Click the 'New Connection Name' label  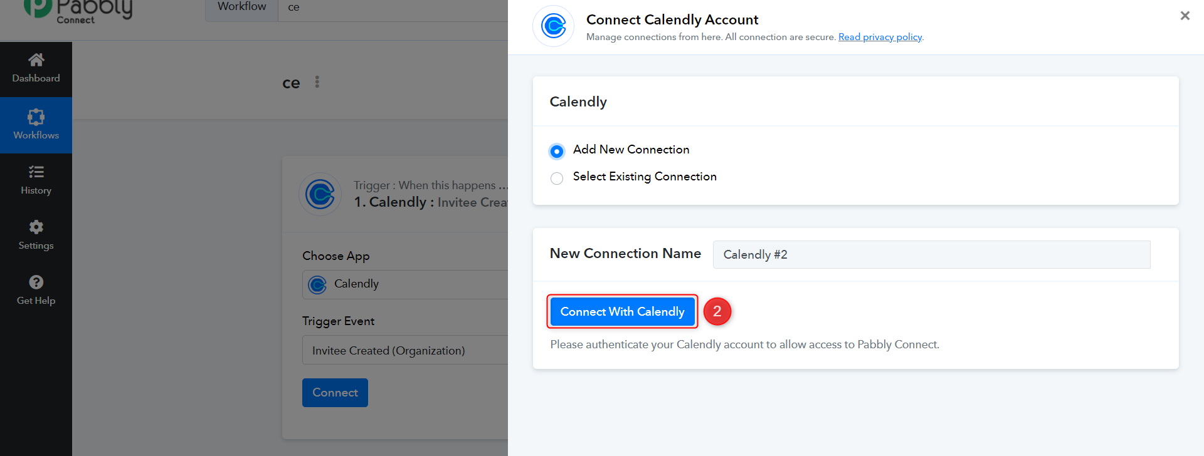tap(625, 254)
